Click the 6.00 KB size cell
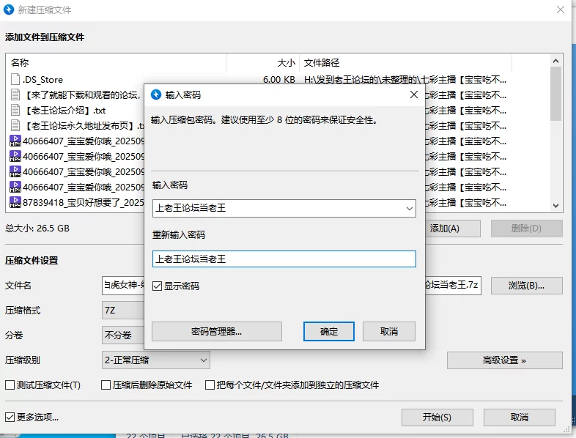The width and height of the screenshot is (576, 438). [278, 80]
